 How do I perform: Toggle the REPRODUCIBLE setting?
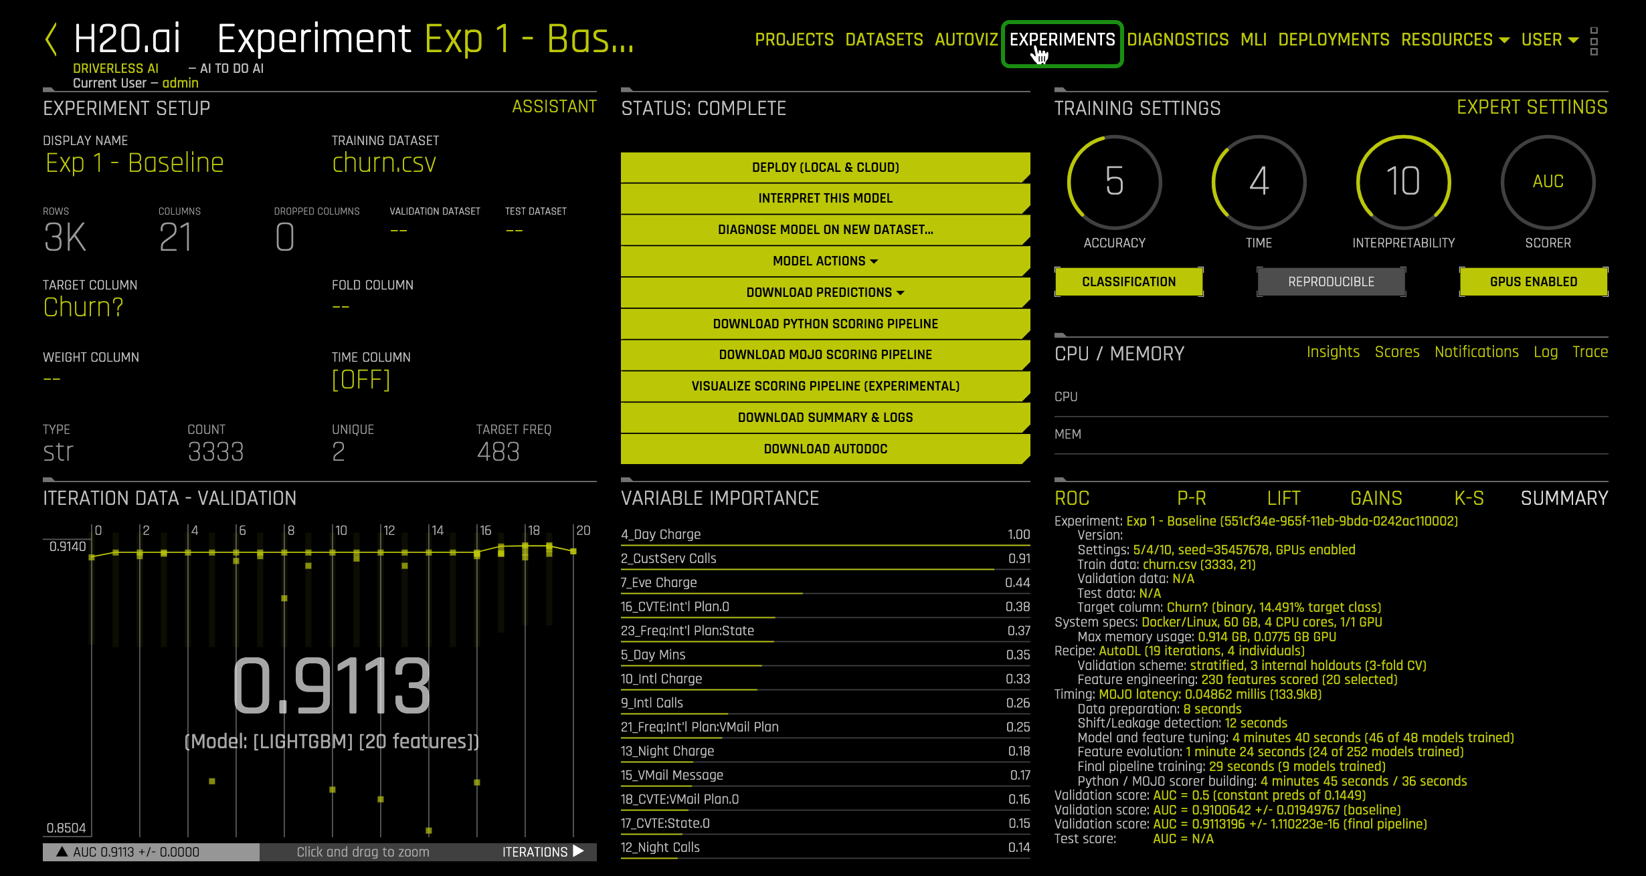1331,282
